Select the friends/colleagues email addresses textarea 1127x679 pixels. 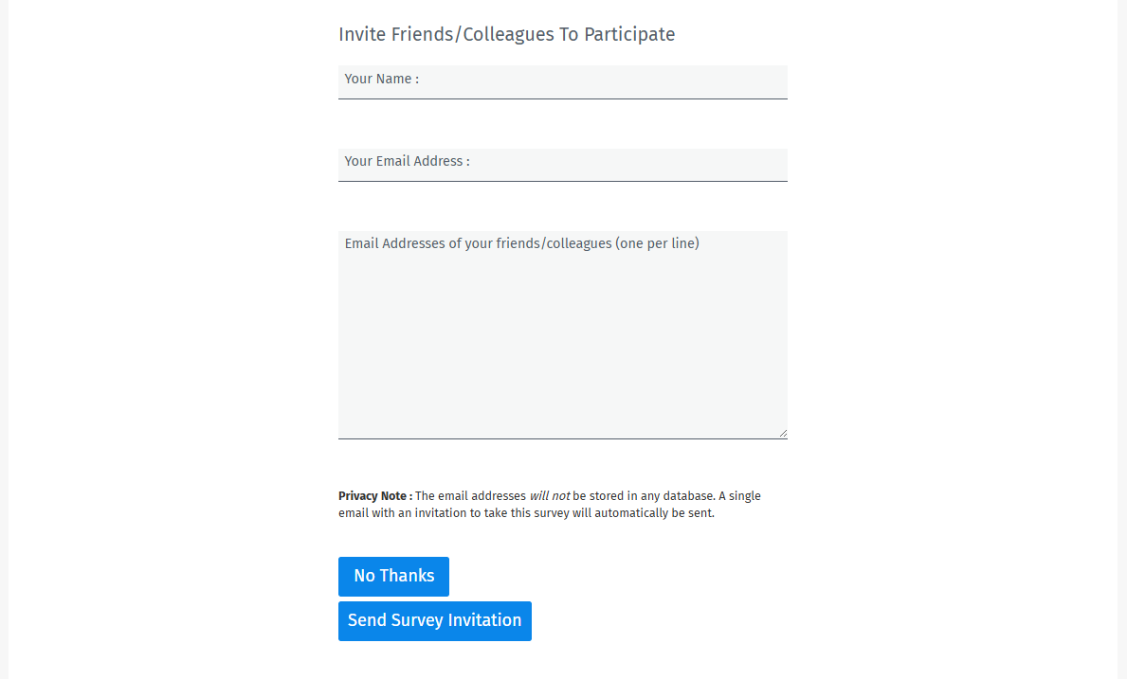click(x=562, y=331)
